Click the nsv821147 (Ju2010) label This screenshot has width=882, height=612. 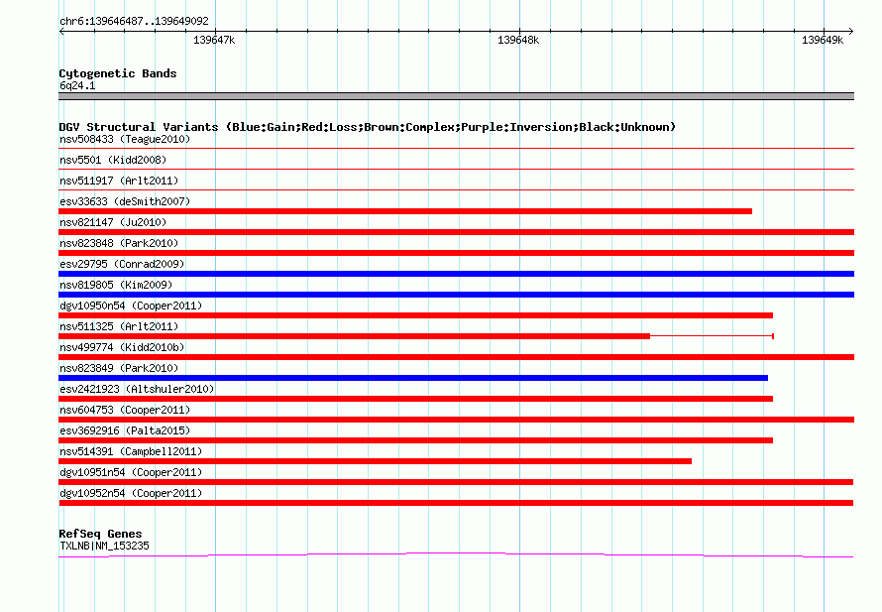point(113,222)
